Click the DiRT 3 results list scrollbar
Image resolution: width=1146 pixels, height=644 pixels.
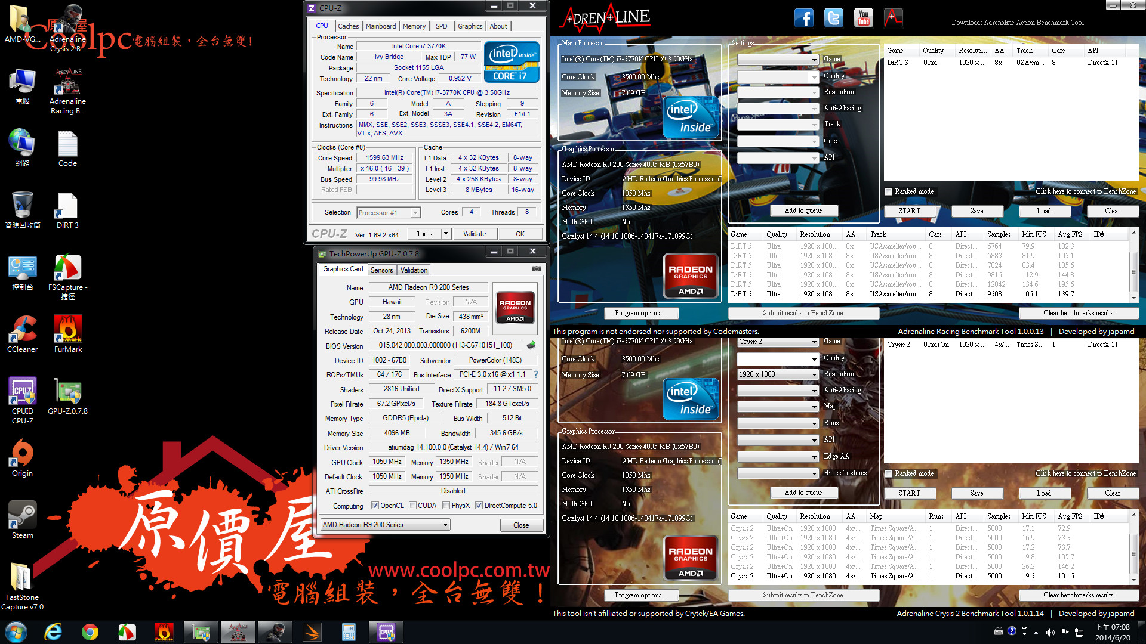click(1133, 265)
